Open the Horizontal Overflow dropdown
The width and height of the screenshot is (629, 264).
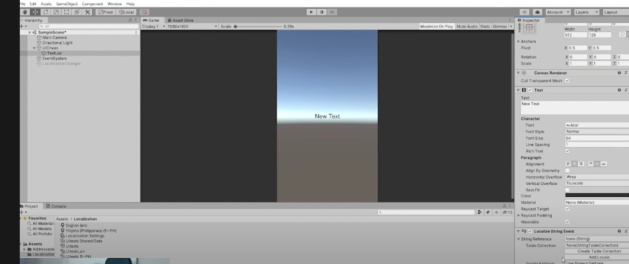coord(597,177)
